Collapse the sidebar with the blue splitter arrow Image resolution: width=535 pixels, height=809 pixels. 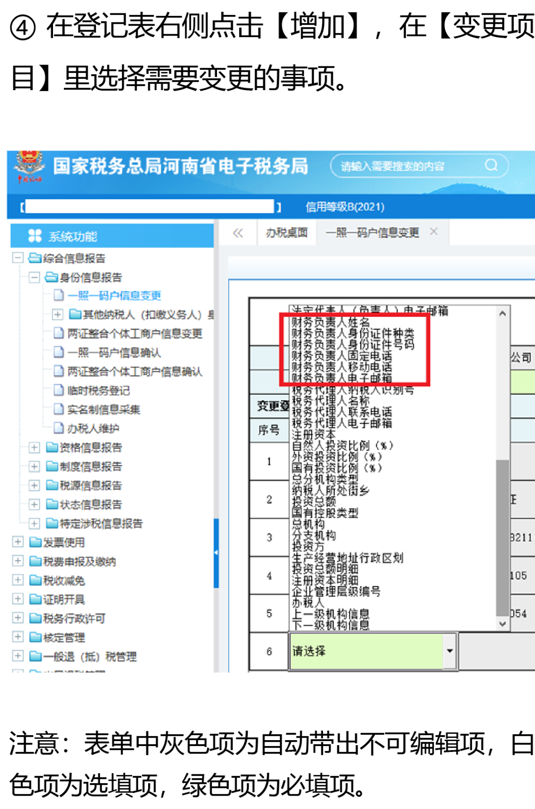[216, 552]
